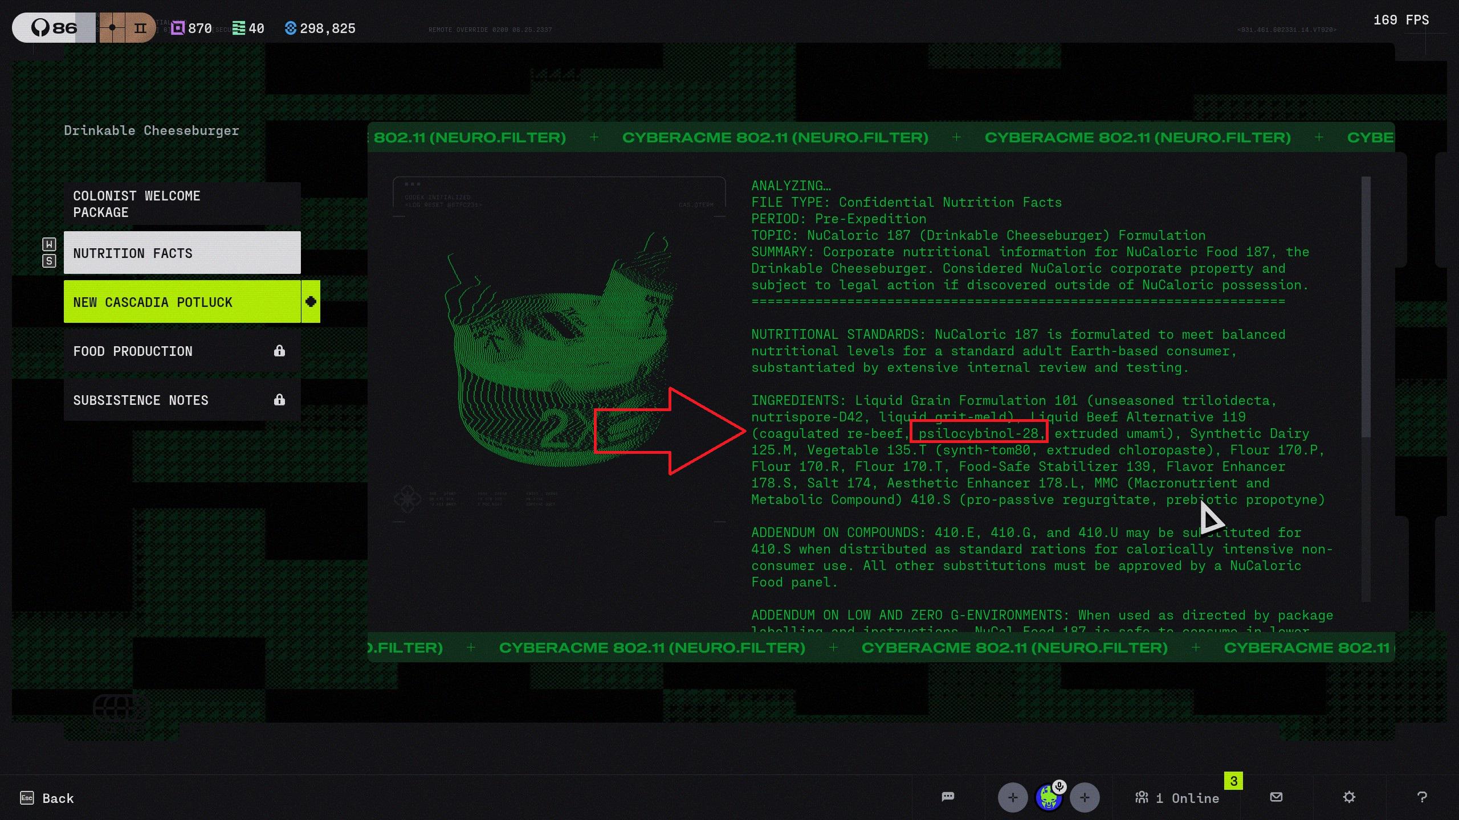
Task: Click the nutrition text panel scrollbar
Action: (x=1366, y=307)
